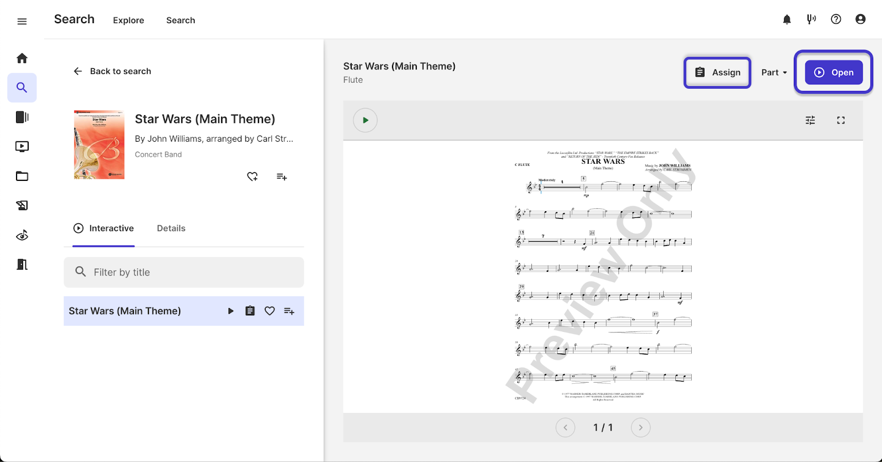
Task: Go back to search
Action: click(x=112, y=71)
